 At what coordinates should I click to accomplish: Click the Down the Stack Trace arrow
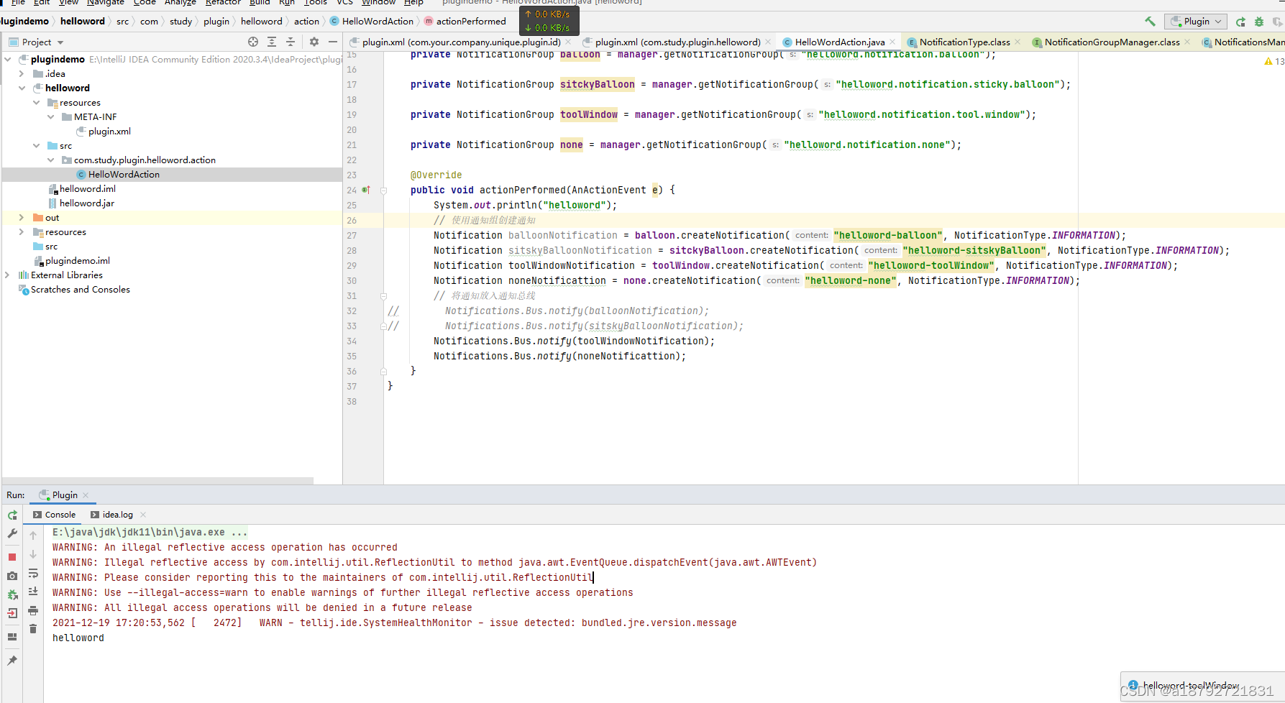33,554
